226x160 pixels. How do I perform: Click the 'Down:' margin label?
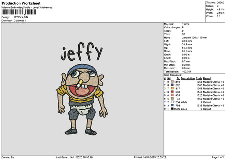tap(168, 51)
